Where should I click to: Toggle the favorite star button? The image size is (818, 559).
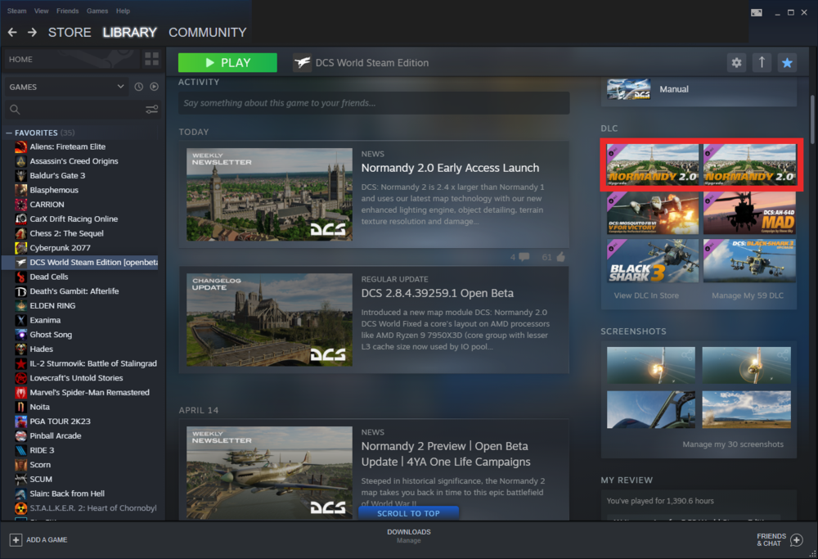[787, 63]
